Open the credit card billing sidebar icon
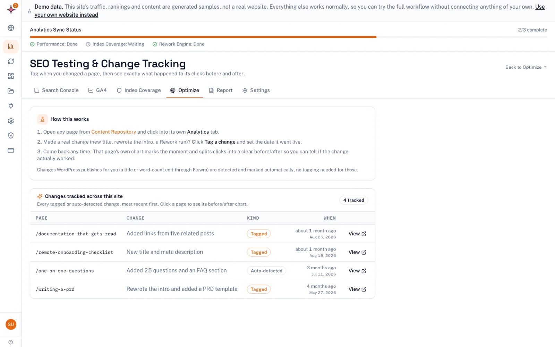 (x=11, y=150)
